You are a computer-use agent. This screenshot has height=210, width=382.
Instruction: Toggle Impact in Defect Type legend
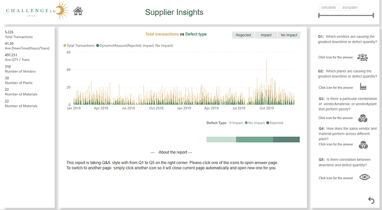pos(236,123)
